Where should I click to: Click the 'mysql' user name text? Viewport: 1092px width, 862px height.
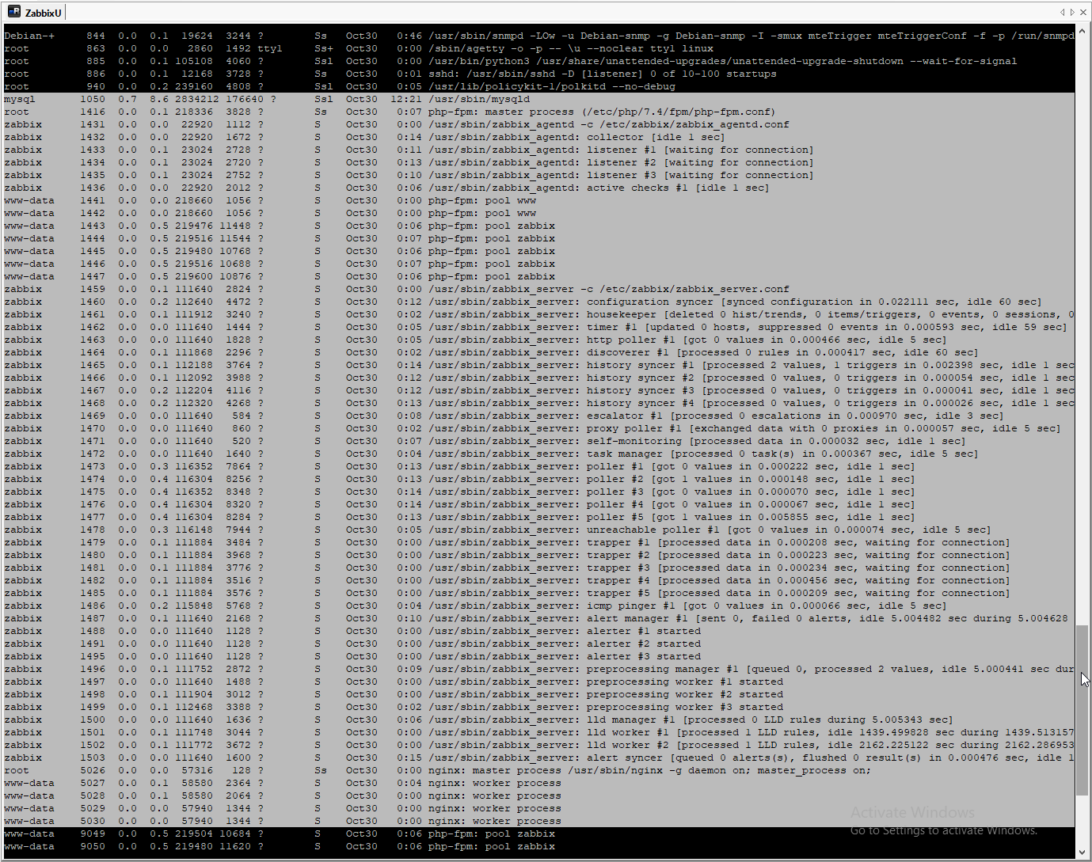(20, 99)
